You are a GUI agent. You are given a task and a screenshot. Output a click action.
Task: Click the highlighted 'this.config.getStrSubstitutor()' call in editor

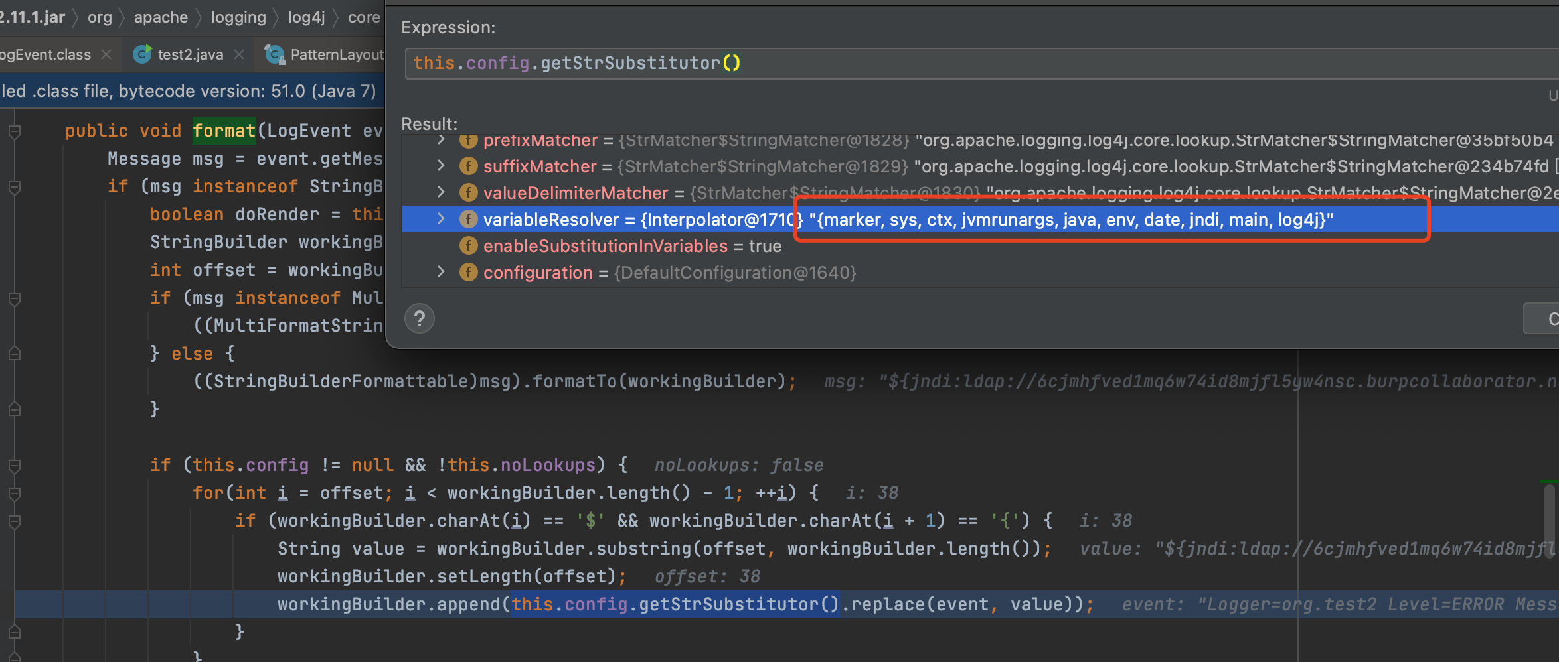coord(675,604)
